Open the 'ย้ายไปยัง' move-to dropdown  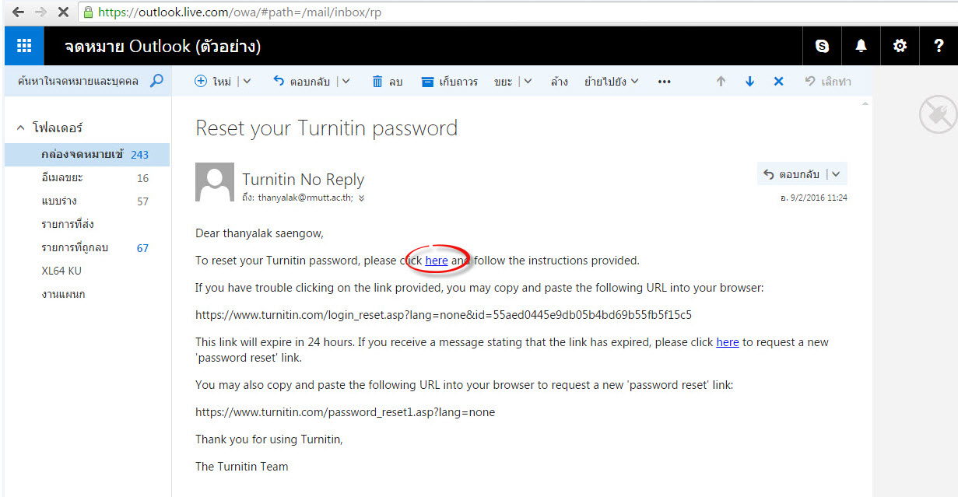[x=612, y=81]
